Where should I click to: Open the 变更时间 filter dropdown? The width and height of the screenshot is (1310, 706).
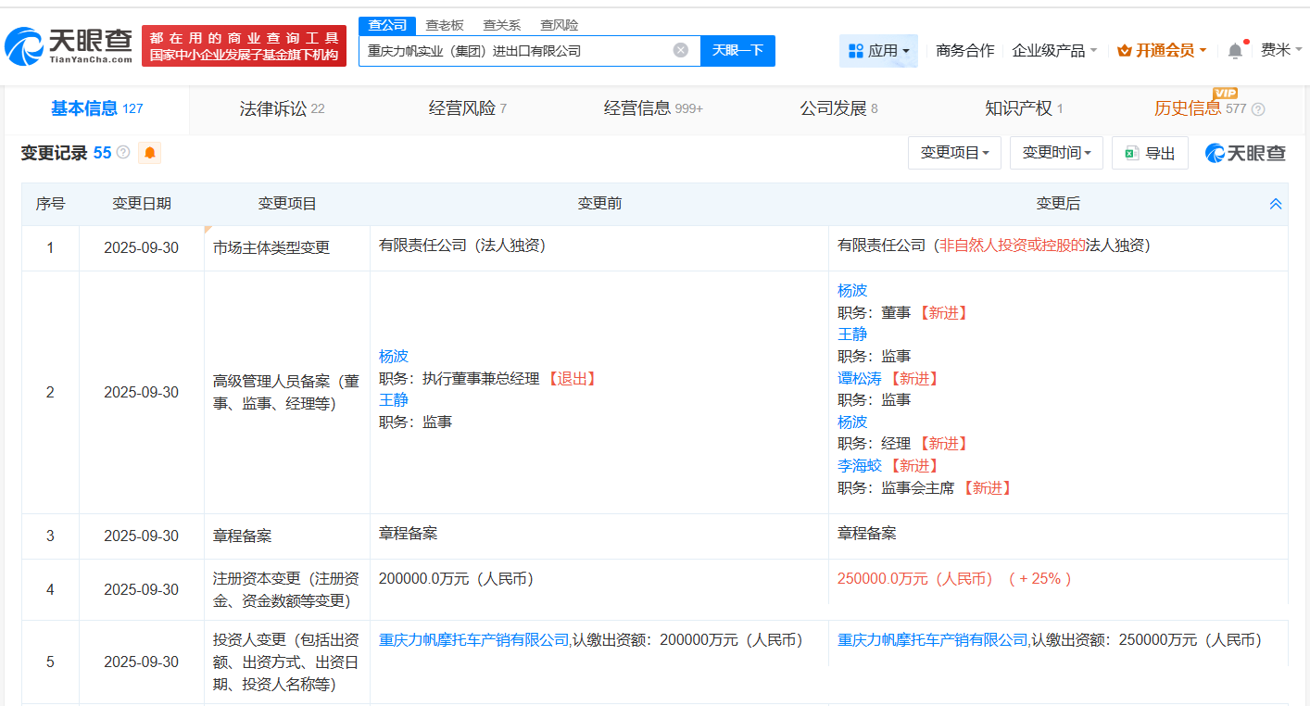pyautogui.click(x=1056, y=152)
